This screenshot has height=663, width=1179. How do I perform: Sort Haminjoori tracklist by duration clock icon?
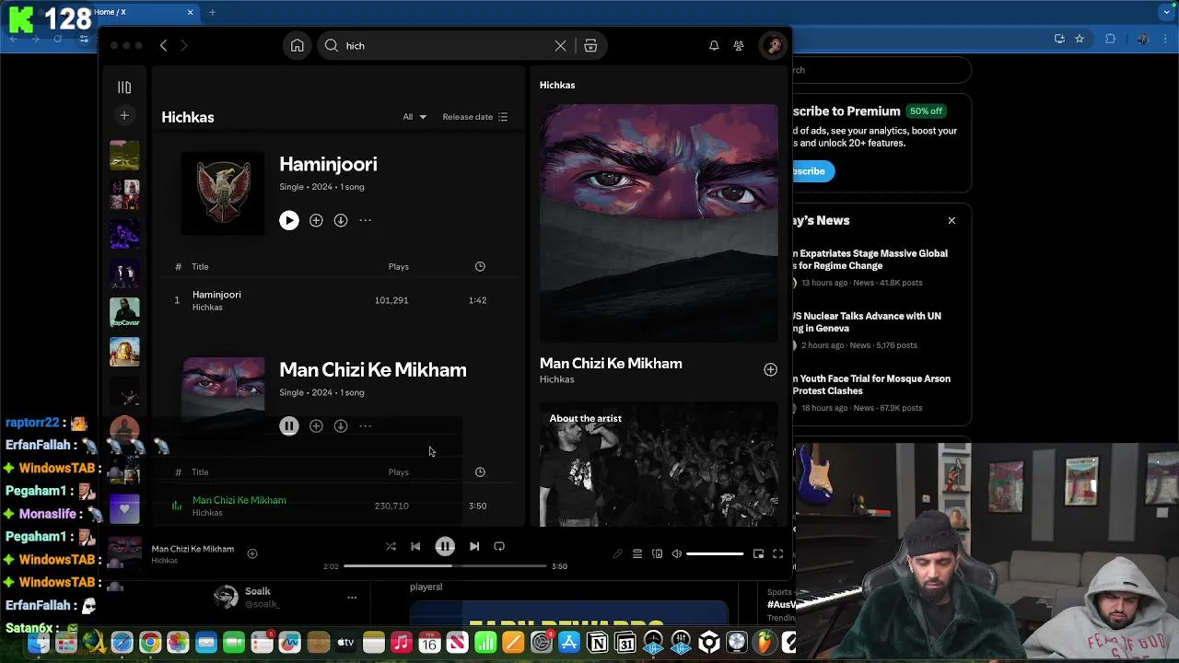click(480, 266)
